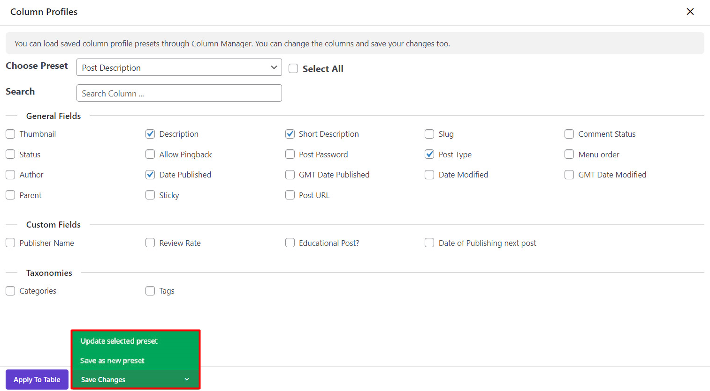The height and width of the screenshot is (391, 710).
Task: Enable the Review Rate checkbox
Action: (150, 243)
